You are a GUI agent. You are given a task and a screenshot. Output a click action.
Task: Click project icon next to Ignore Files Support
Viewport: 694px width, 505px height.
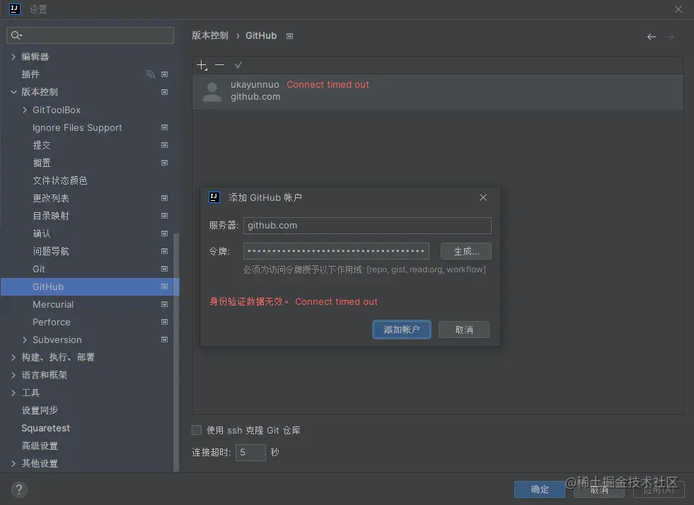coord(164,127)
